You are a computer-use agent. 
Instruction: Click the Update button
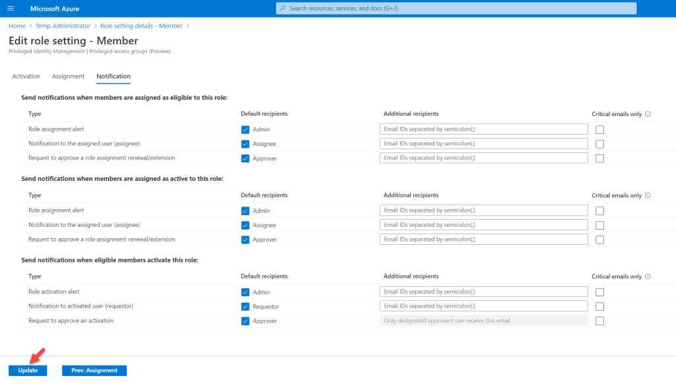pos(27,370)
